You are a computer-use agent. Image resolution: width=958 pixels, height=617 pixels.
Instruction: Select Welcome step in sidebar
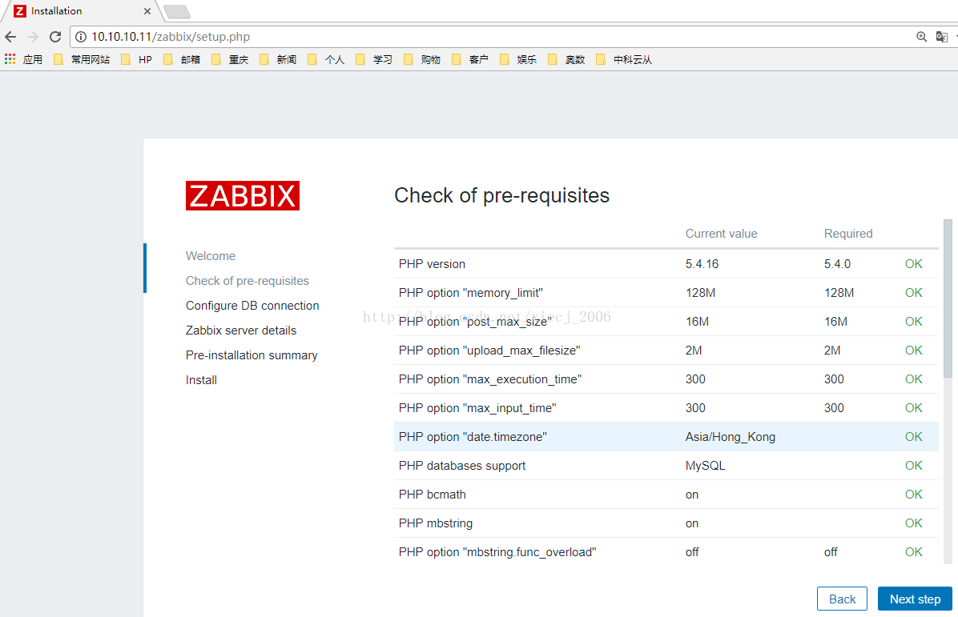coord(211,256)
